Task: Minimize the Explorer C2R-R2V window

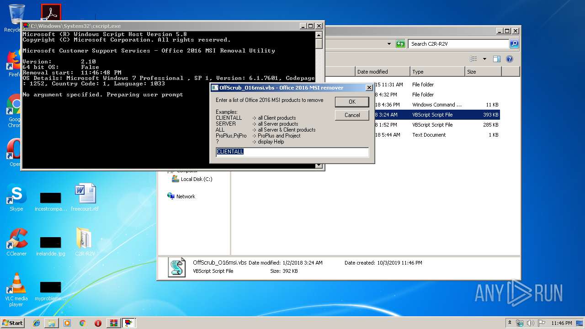Action: pyautogui.click(x=500, y=31)
